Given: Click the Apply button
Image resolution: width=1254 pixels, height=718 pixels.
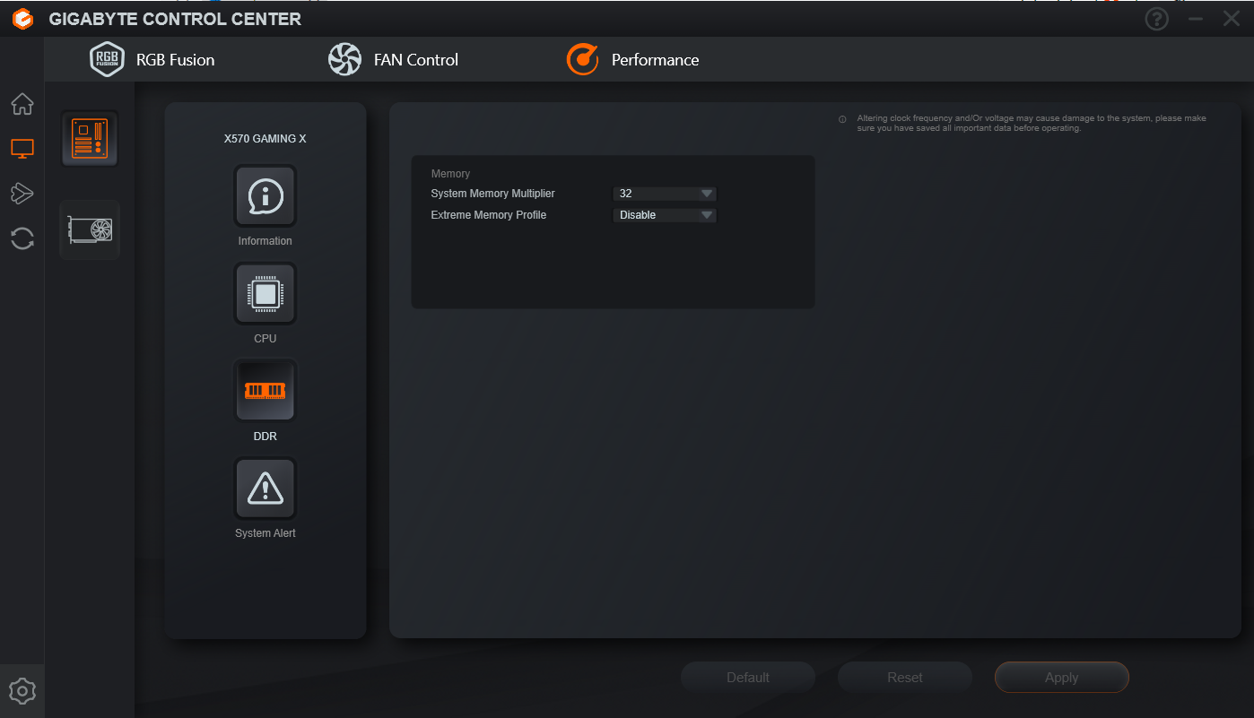Looking at the screenshot, I should pos(1062,678).
